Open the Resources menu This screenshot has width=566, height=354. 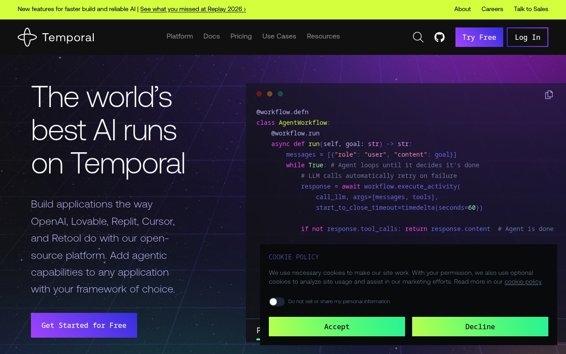(x=323, y=36)
